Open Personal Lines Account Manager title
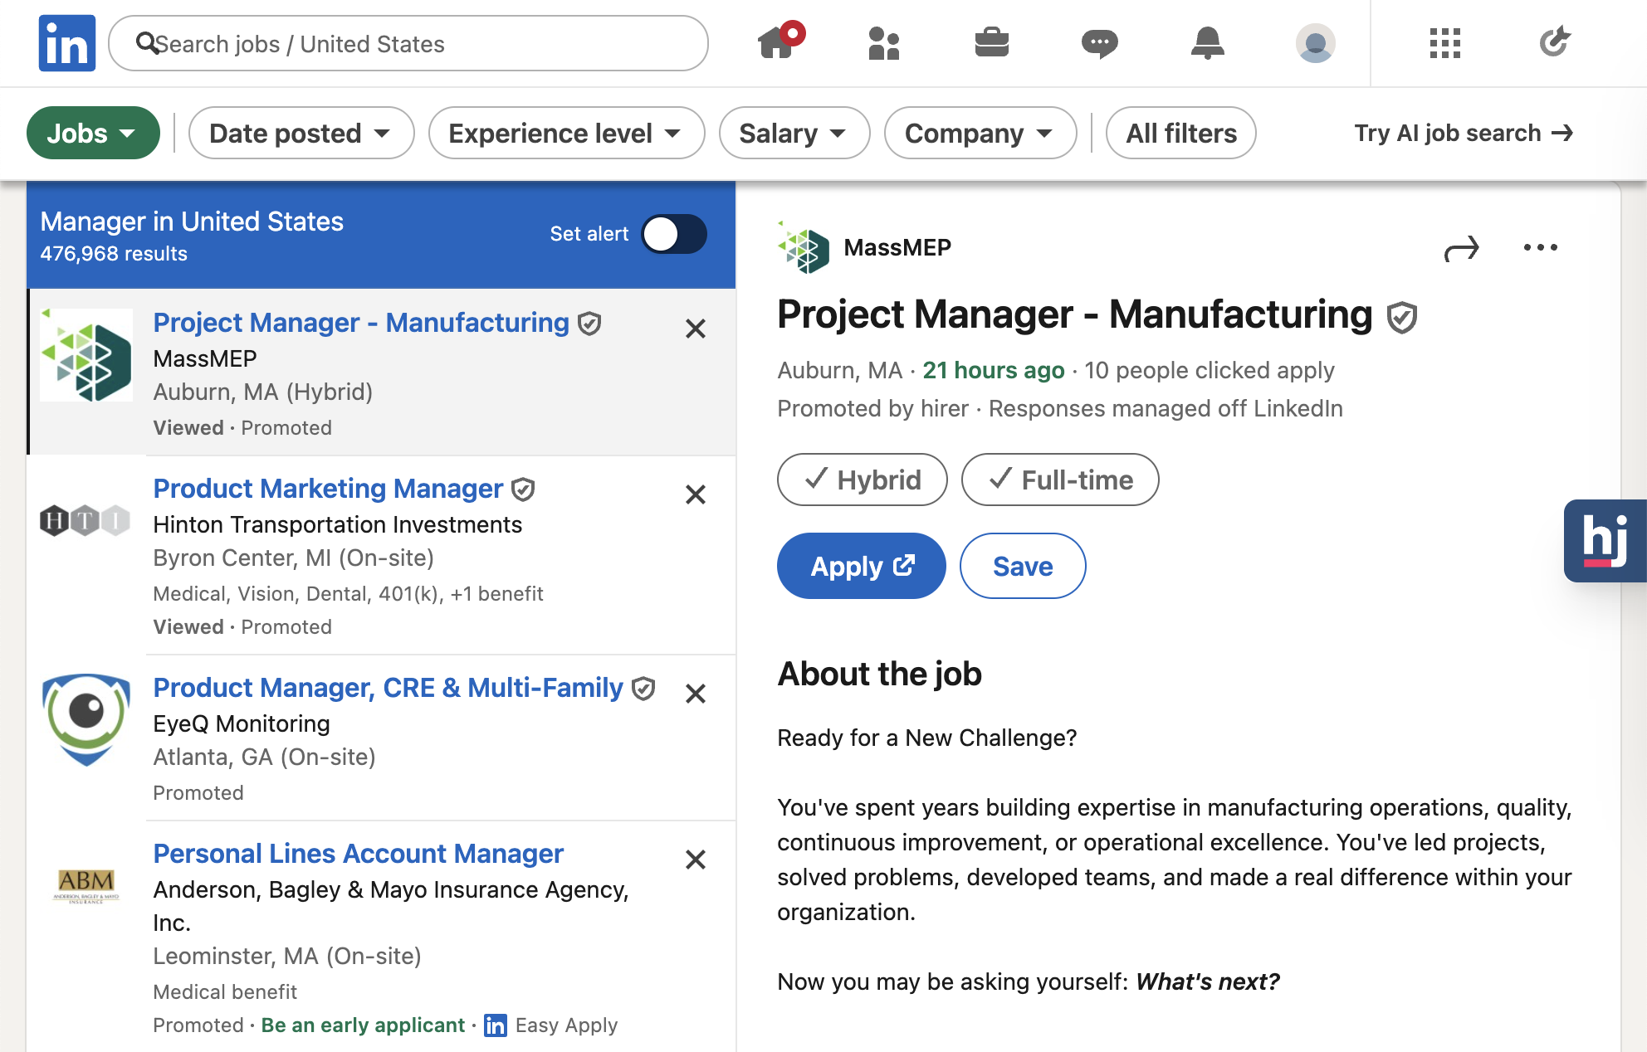This screenshot has width=1647, height=1052. (358, 854)
